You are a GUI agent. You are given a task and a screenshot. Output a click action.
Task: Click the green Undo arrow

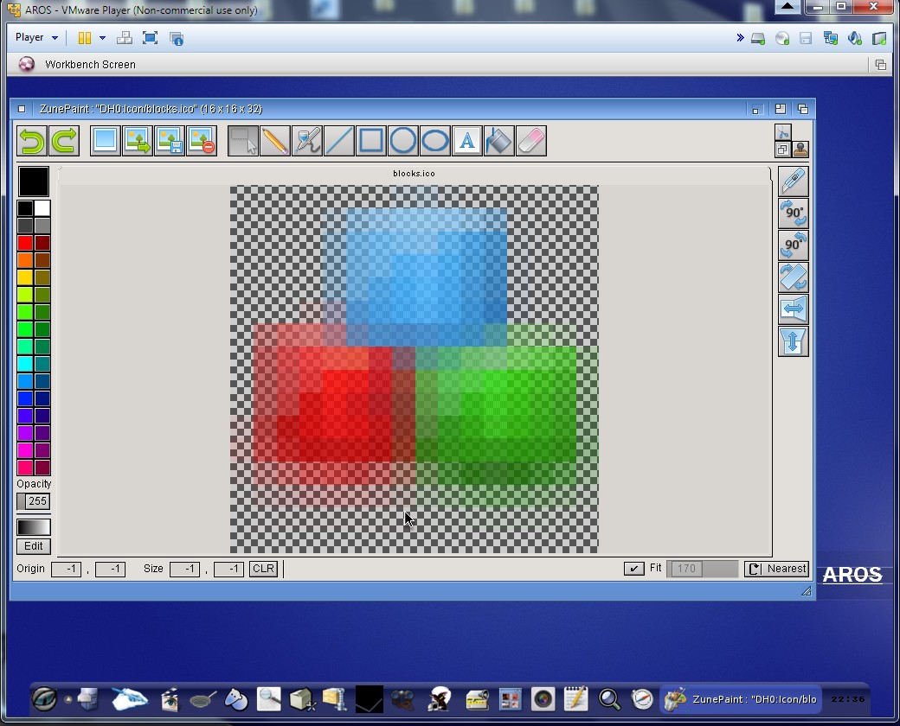pos(32,141)
